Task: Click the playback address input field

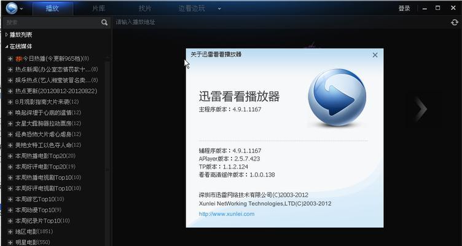Action: pos(276,22)
